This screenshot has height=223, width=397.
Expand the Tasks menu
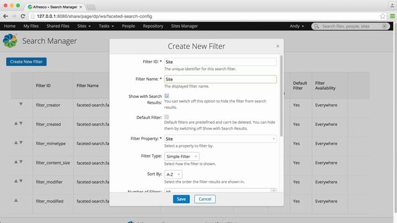coord(106,26)
